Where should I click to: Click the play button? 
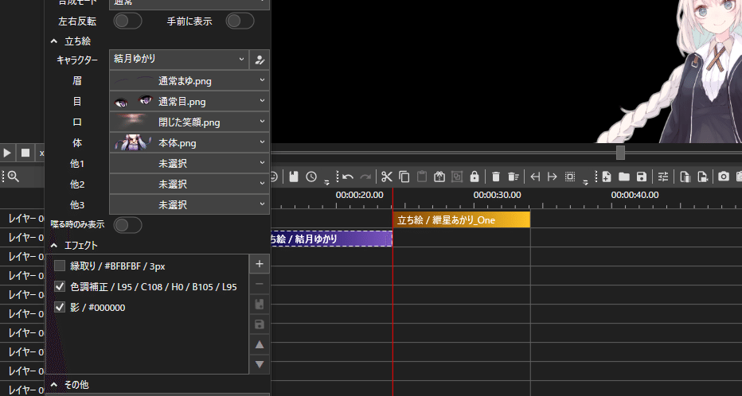(x=7, y=153)
